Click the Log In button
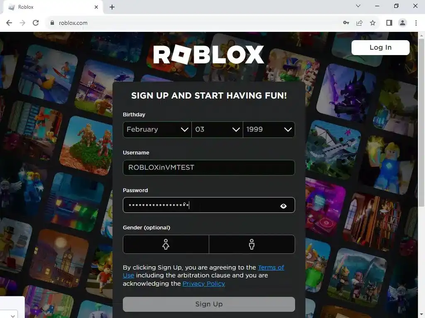This screenshot has height=318, width=425. coord(380,48)
